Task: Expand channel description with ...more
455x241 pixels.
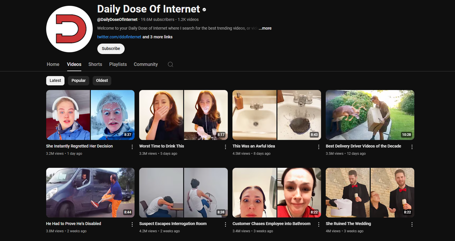Action: click(265, 28)
